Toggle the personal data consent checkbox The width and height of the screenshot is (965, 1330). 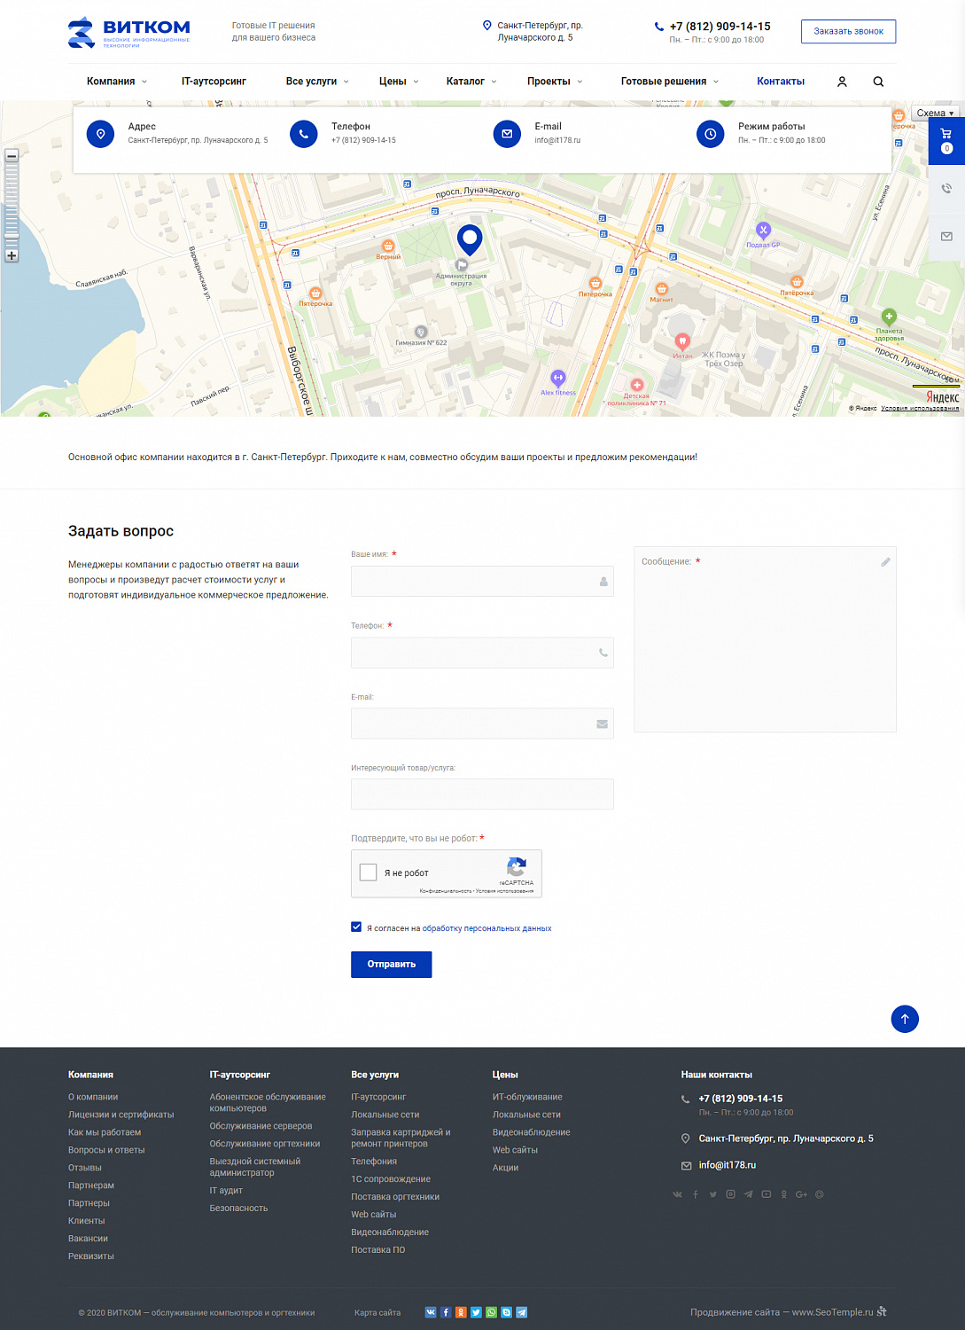coord(356,927)
